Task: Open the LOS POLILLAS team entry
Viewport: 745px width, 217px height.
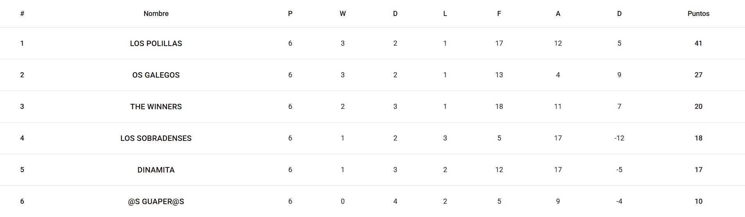Action: pyautogui.click(x=156, y=43)
